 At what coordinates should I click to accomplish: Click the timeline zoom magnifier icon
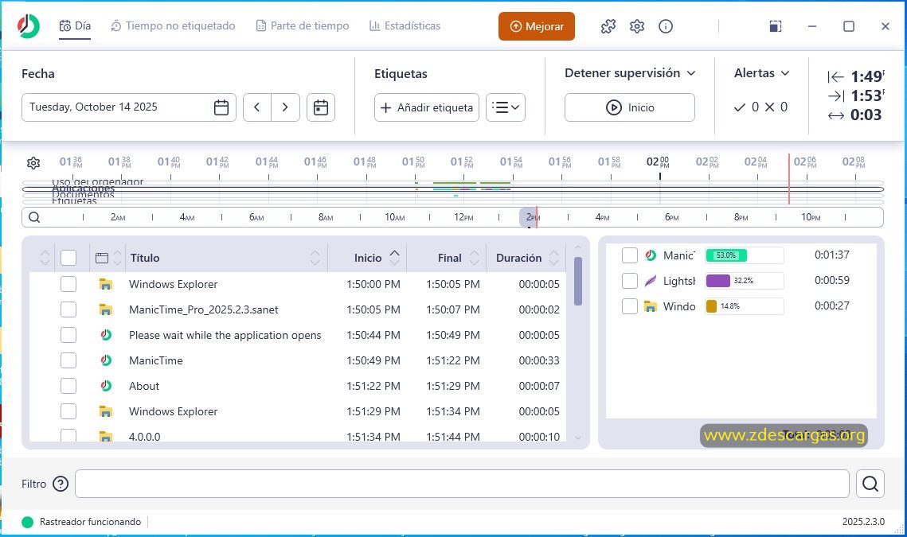[x=34, y=217]
